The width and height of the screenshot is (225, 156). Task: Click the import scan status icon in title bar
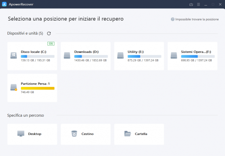click(191, 4)
